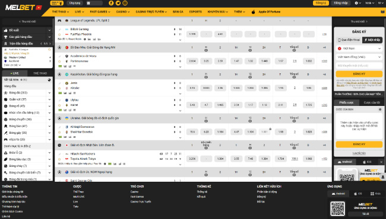Viewport: 386px width, 219px height.
Task: Click the gamepad icon in the League of Legends row
Action: (x=59, y=21)
